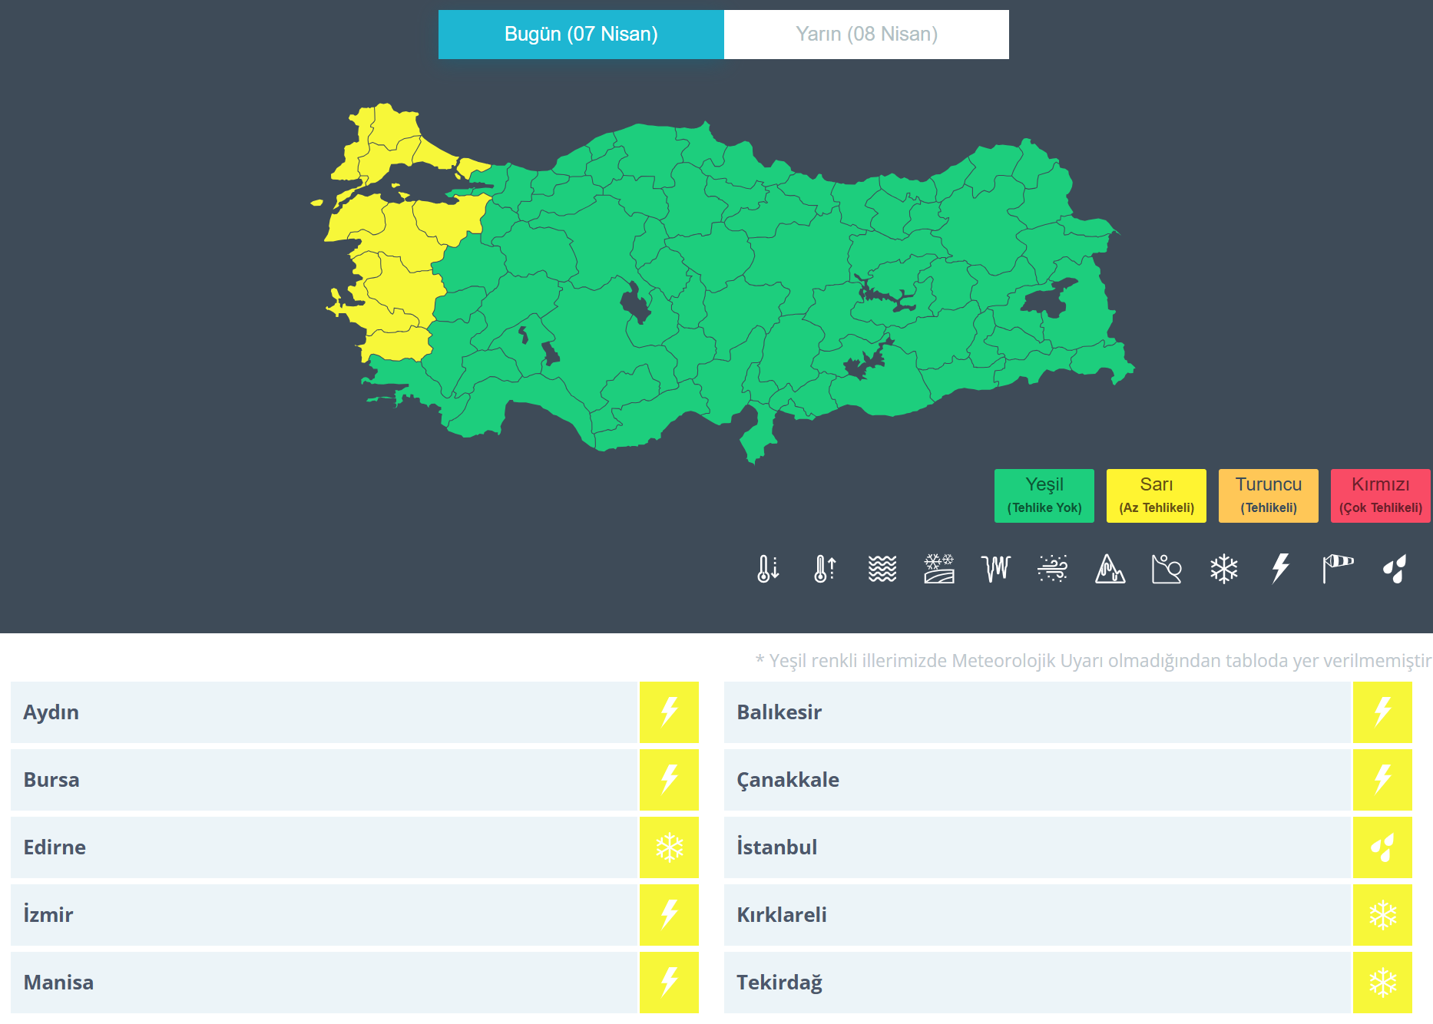Click the temperature rise (heat) warning icon
This screenshot has height=1024, width=1433.
click(825, 569)
